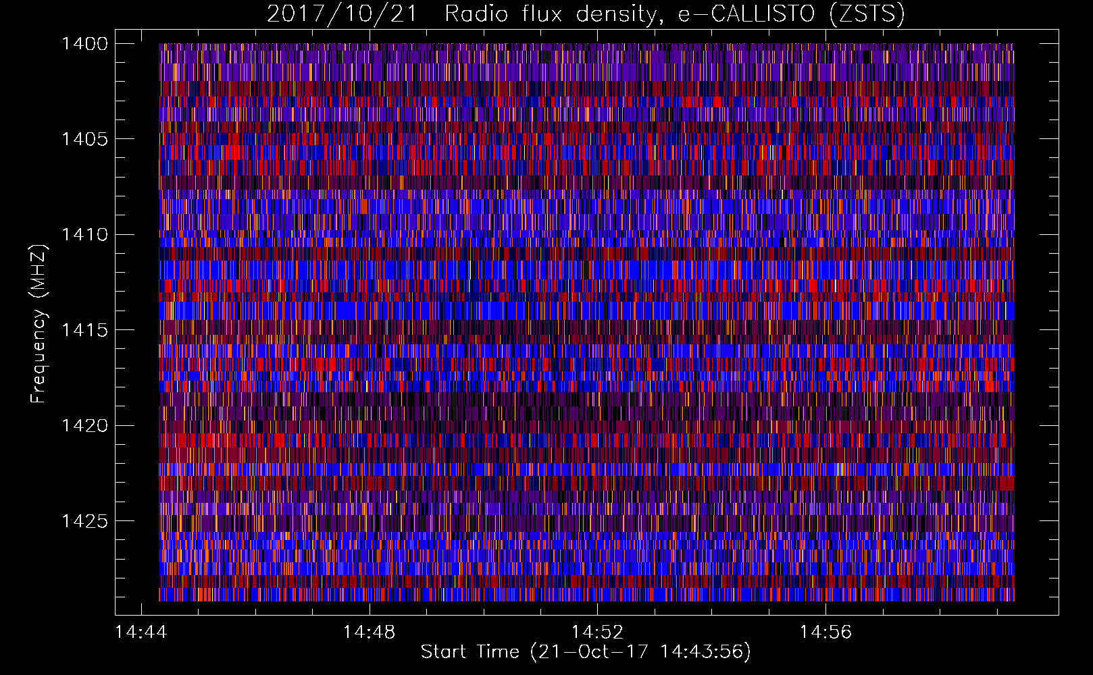Click the '1405' frequency axis label

[84, 139]
